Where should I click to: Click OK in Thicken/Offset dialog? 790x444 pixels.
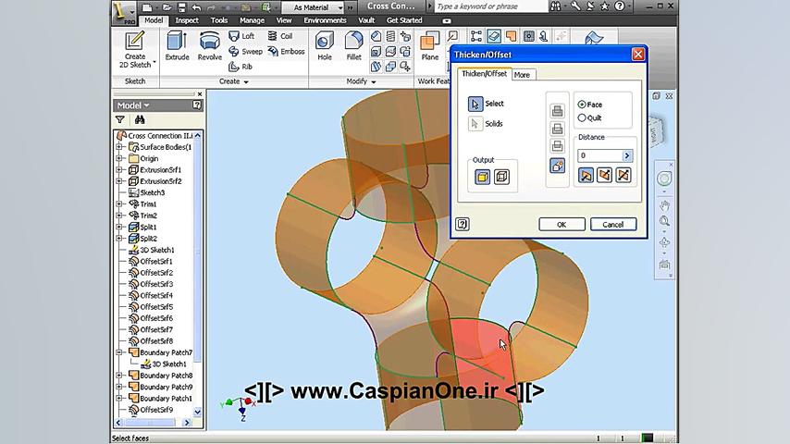[562, 224]
